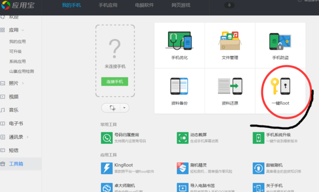Click the unconnected phone question mark placeholder
This screenshot has width=319, height=192.
click(115, 48)
